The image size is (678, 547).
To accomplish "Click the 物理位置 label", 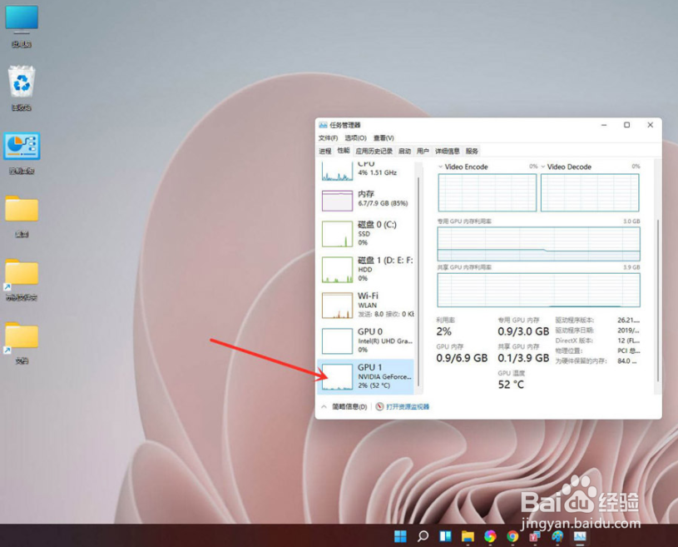I will click(568, 351).
